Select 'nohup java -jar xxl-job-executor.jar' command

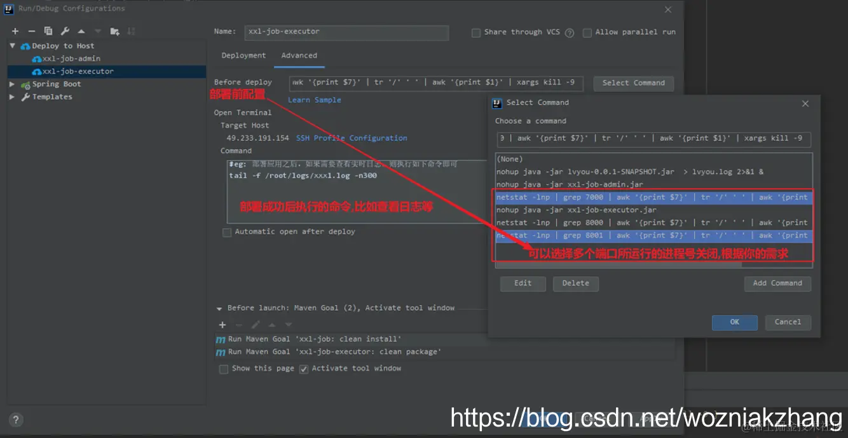pyautogui.click(x=654, y=210)
